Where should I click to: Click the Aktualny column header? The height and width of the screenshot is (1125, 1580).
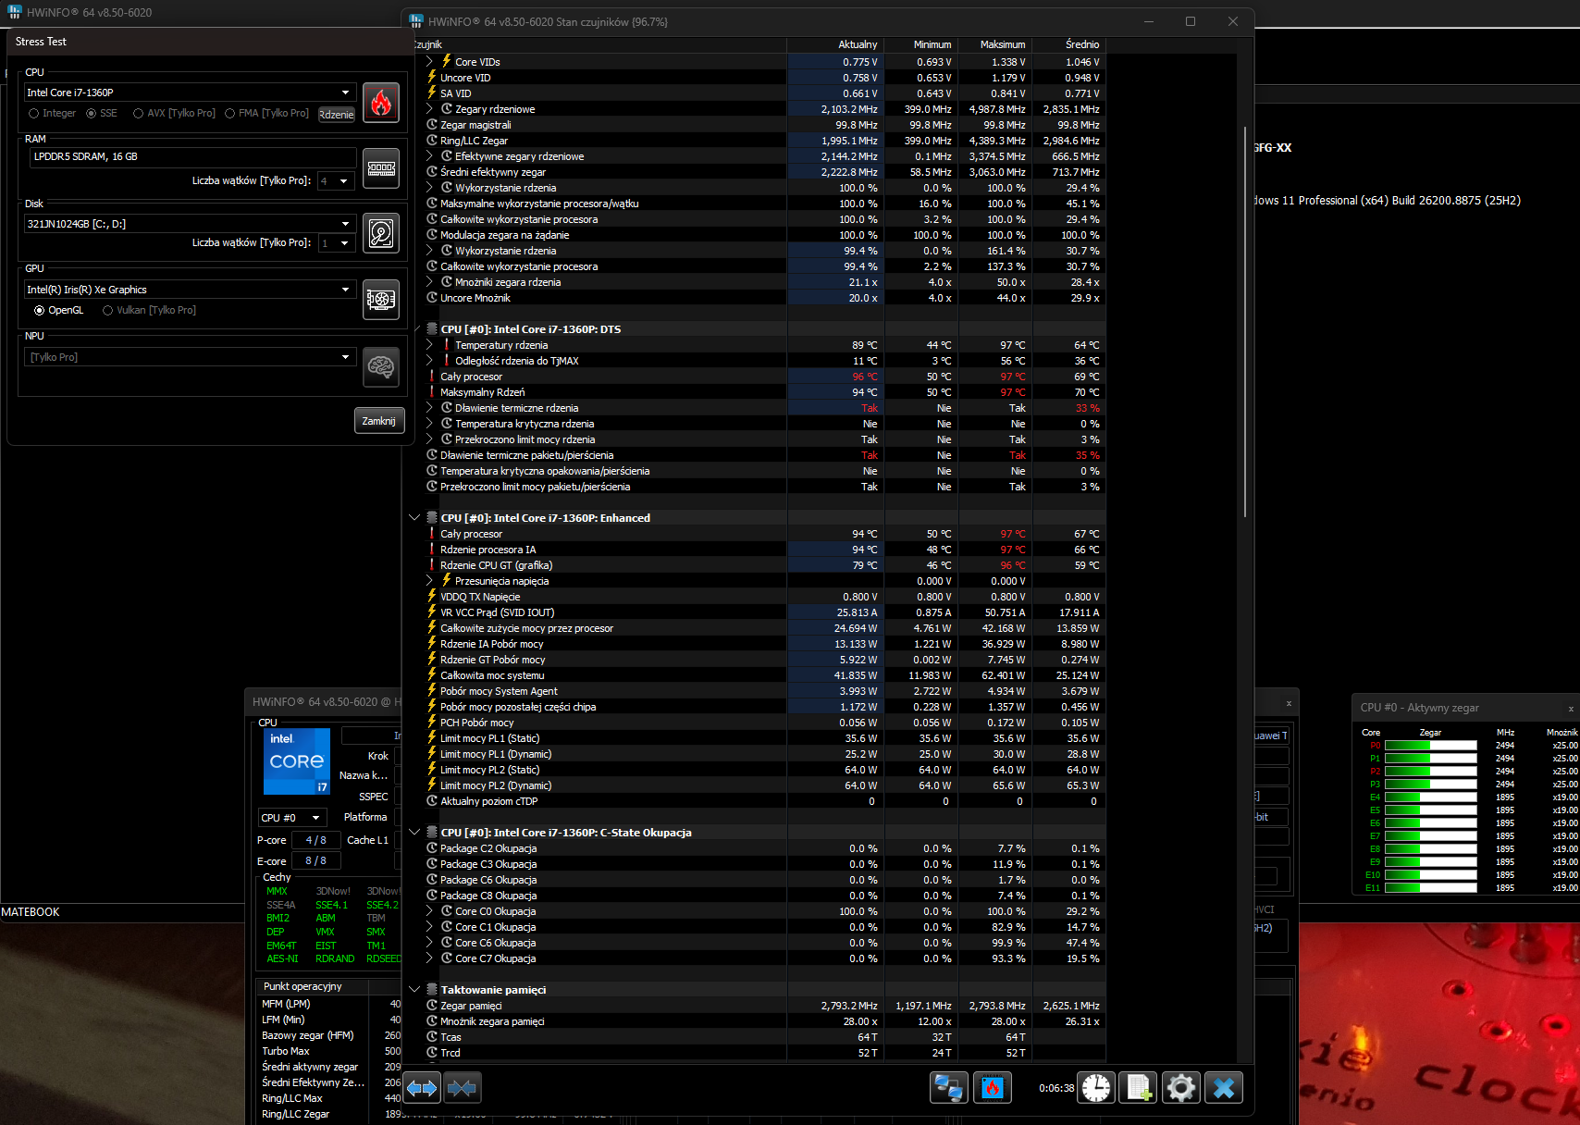[x=835, y=44]
